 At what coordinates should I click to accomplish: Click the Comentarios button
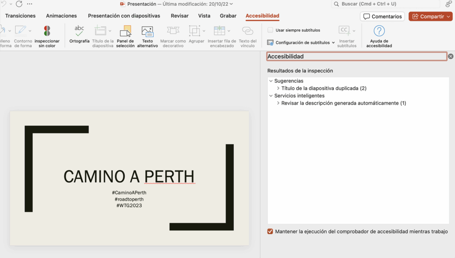[x=382, y=16]
